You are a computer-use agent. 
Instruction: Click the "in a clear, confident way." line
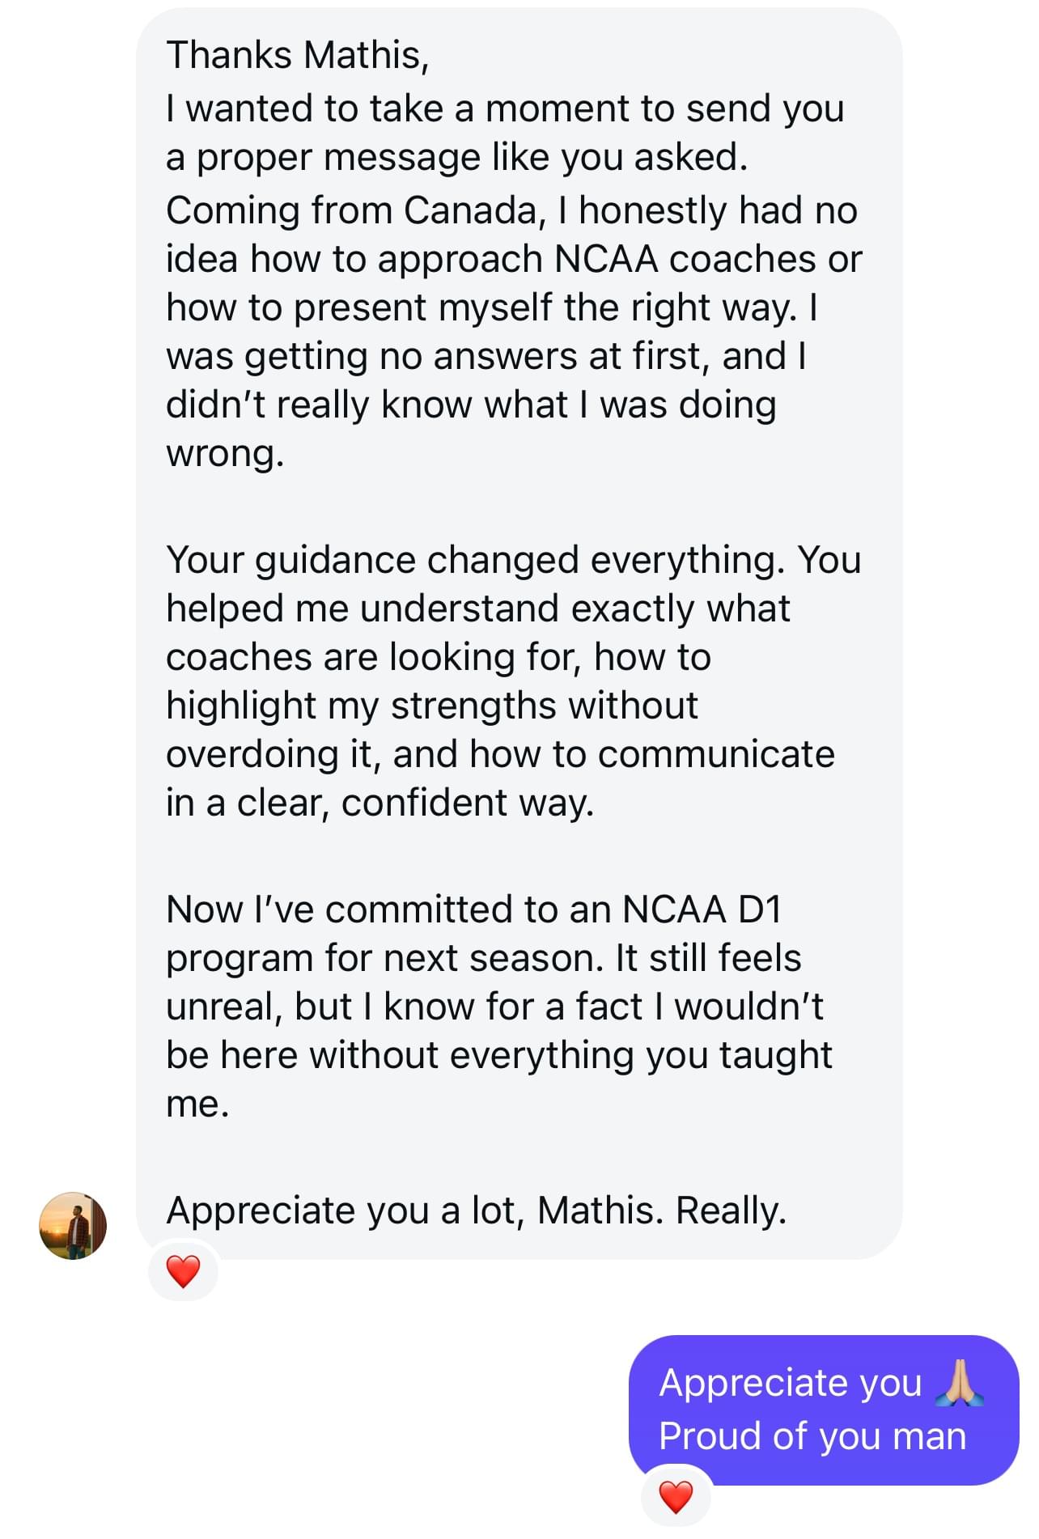[x=380, y=802]
